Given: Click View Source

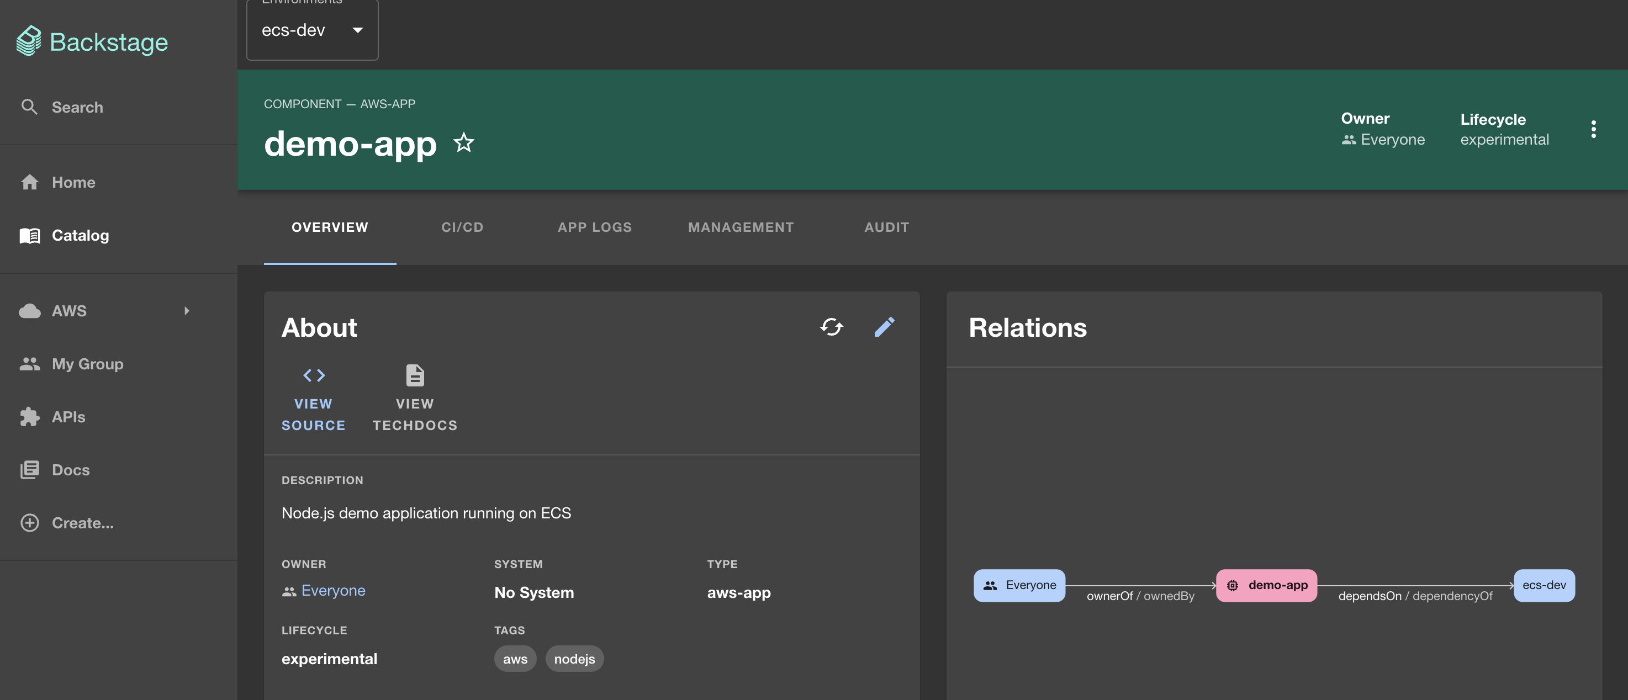Looking at the screenshot, I should (x=314, y=399).
